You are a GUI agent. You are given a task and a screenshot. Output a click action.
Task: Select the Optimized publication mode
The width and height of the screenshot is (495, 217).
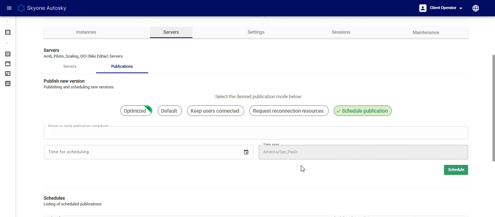135,111
